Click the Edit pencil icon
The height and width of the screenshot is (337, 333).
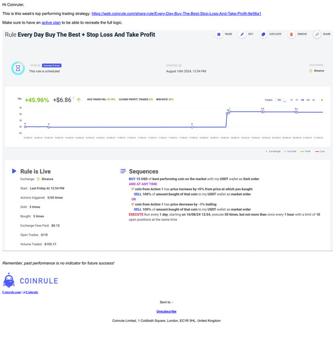coord(242,35)
